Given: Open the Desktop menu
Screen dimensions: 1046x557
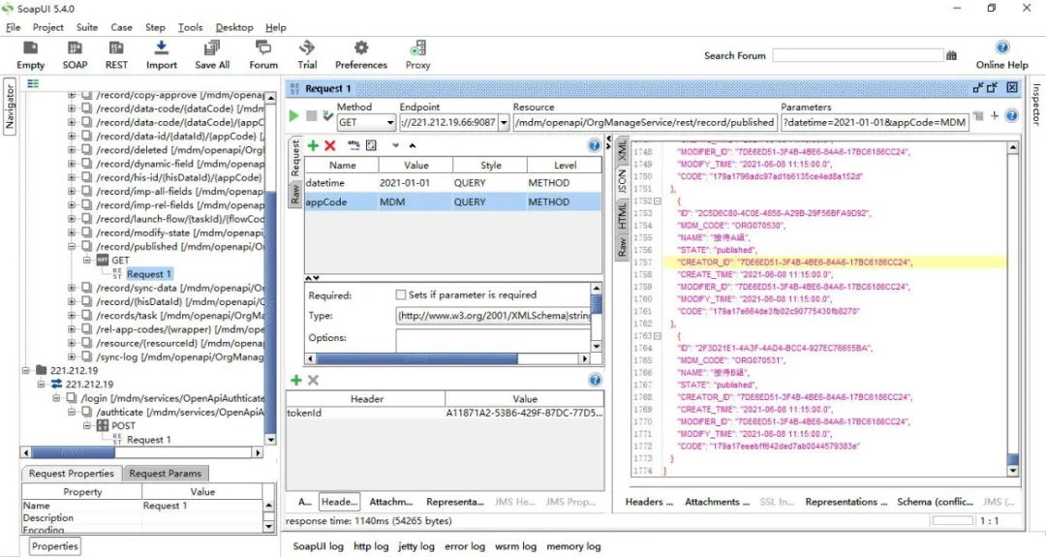Looking at the screenshot, I should coord(234,27).
